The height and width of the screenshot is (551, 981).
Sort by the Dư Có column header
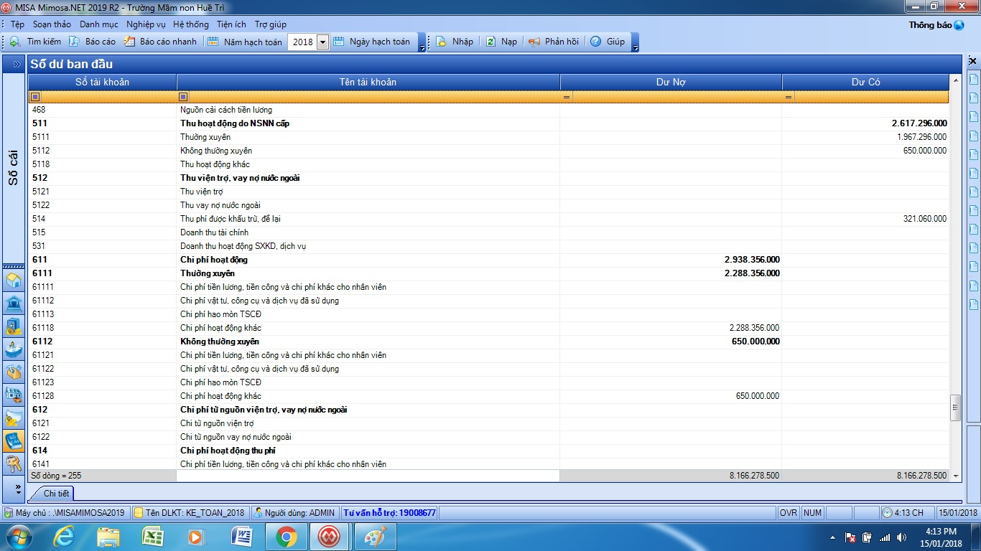click(865, 82)
